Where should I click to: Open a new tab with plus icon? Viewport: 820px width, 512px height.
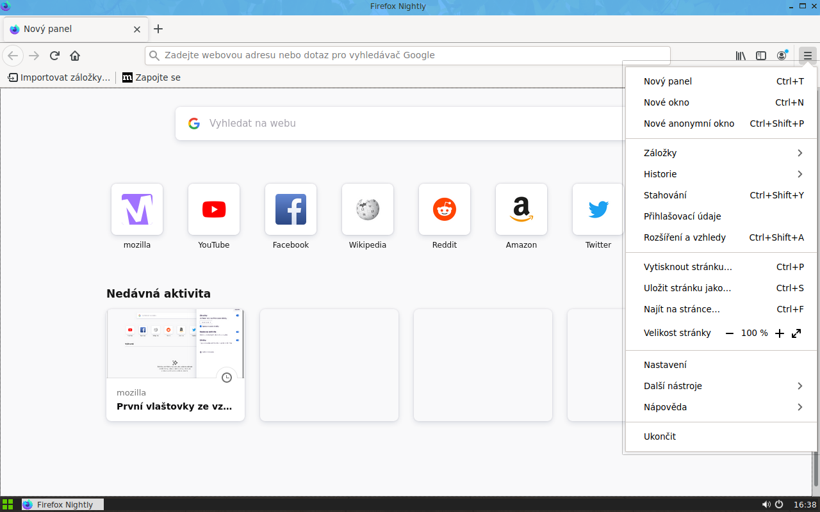coord(158,29)
